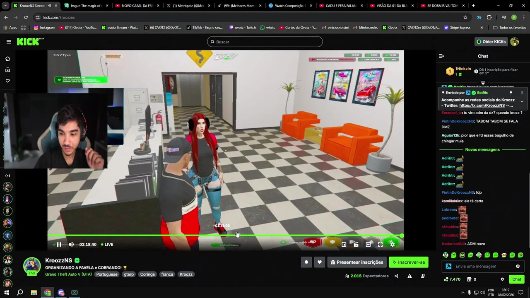Seek on the green video progress bar
Image resolution: width=530 pixels, height=298 pixels.
pos(225,236)
